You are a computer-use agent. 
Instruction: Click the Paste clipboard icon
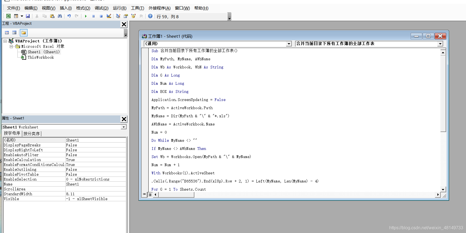click(x=52, y=16)
